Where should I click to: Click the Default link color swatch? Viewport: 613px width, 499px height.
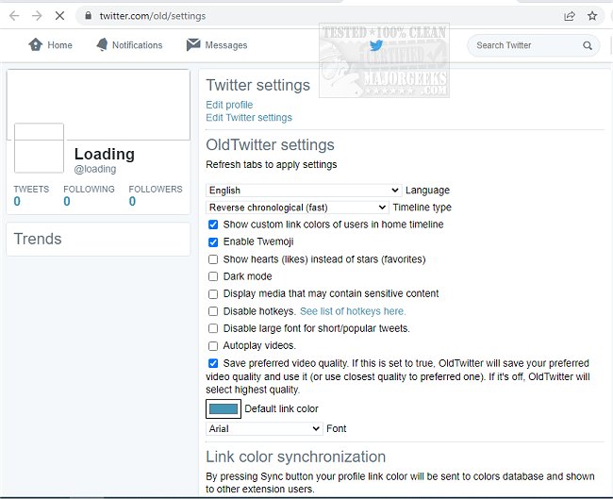click(x=224, y=408)
